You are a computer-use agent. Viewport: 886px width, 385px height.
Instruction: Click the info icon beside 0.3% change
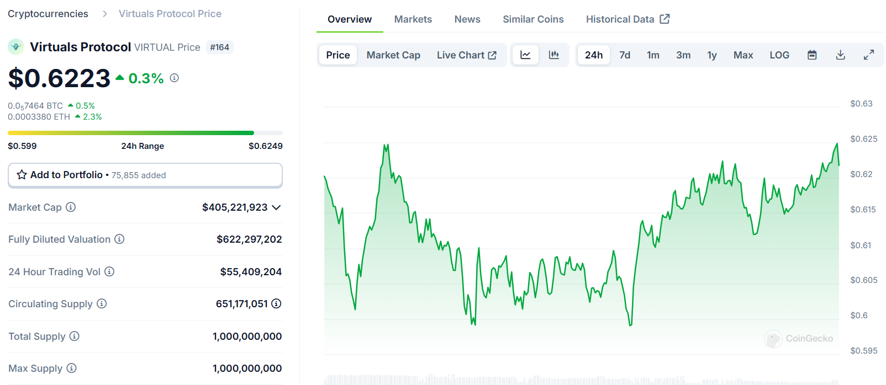tap(174, 78)
